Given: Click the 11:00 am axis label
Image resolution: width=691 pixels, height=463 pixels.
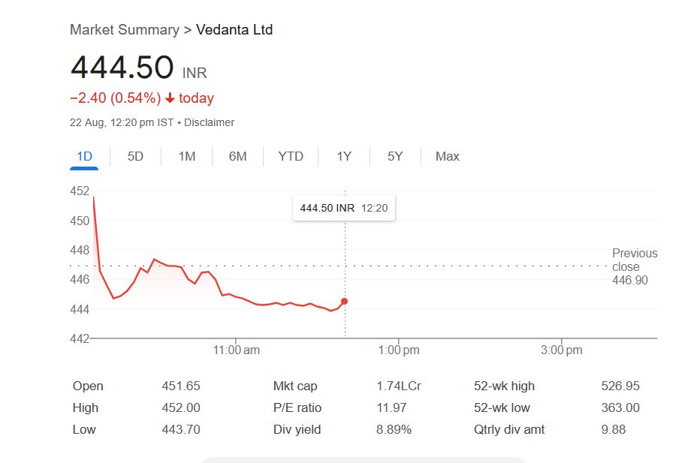Looking at the screenshot, I should 237,350.
